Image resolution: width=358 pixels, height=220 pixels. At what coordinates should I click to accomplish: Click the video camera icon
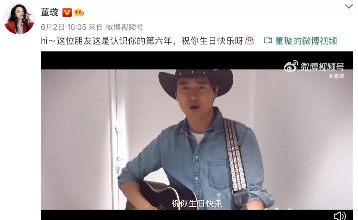tap(268, 41)
